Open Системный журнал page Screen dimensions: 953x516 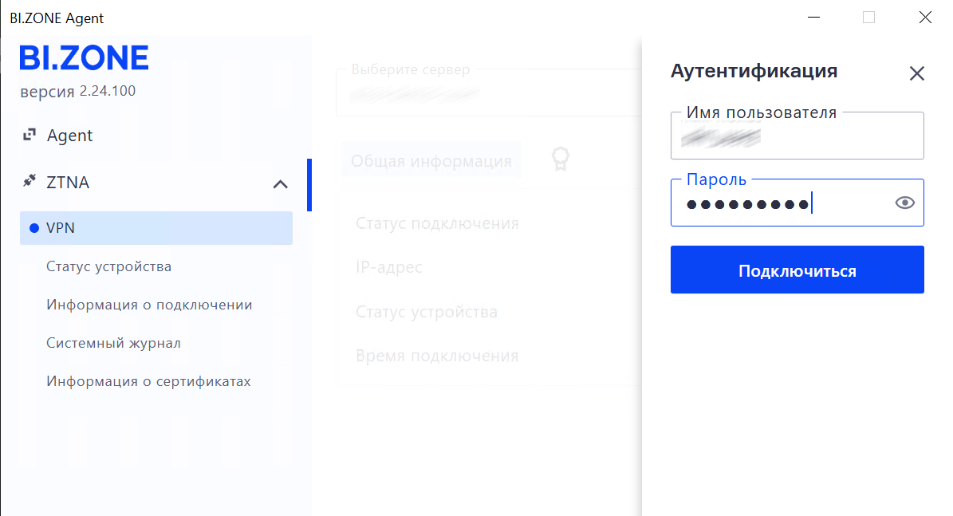[114, 343]
